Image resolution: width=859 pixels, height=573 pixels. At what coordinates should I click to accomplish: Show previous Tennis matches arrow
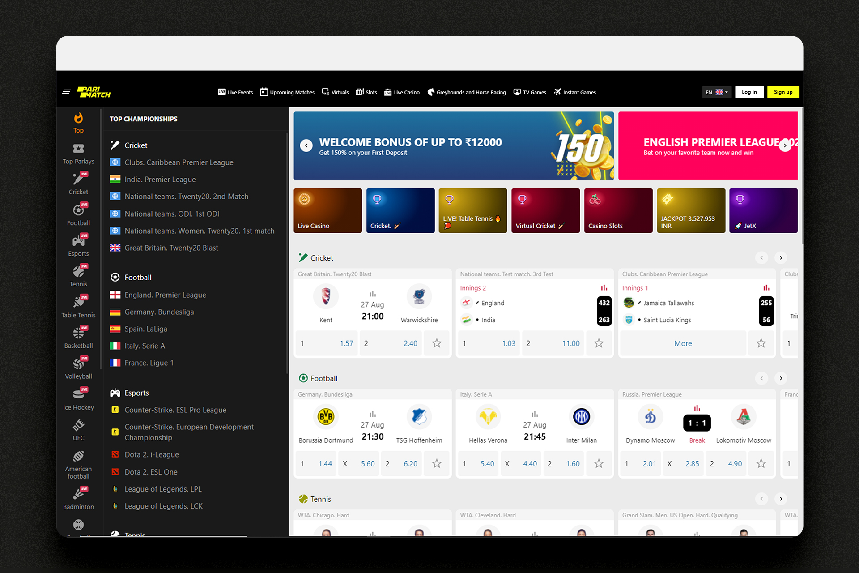(x=761, y=499)
